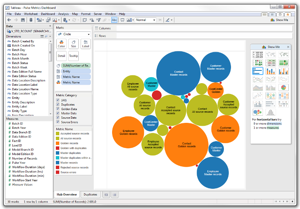Select the highlight table chart in Show Me
Viewport: 300px width, 209px height.
271,63
